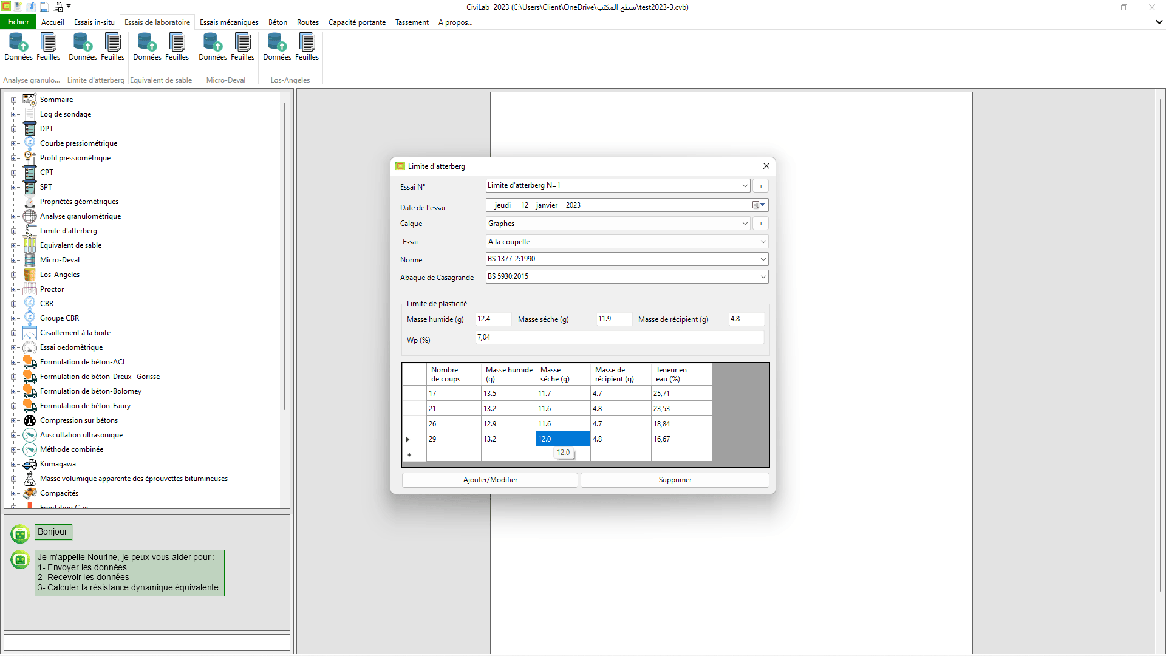Switch to the Essais mécaniques tab
This screenshot has height=656, width=1166.
tap(229, 22)
